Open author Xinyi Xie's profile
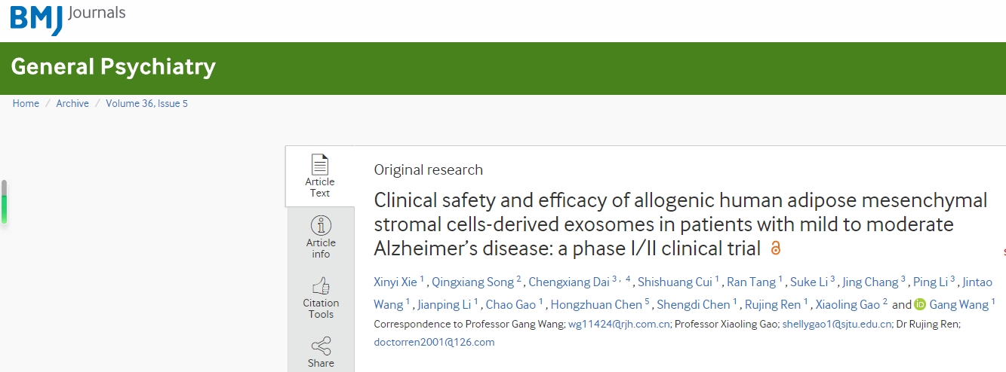Image resolution: width=1006 pixels, height=372 pixels. point(395,282)
